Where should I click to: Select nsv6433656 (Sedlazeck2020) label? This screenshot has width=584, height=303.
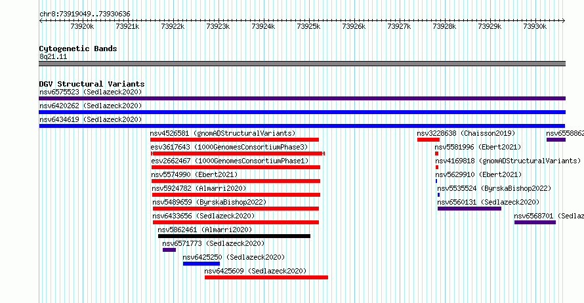(x=203, y=216)
